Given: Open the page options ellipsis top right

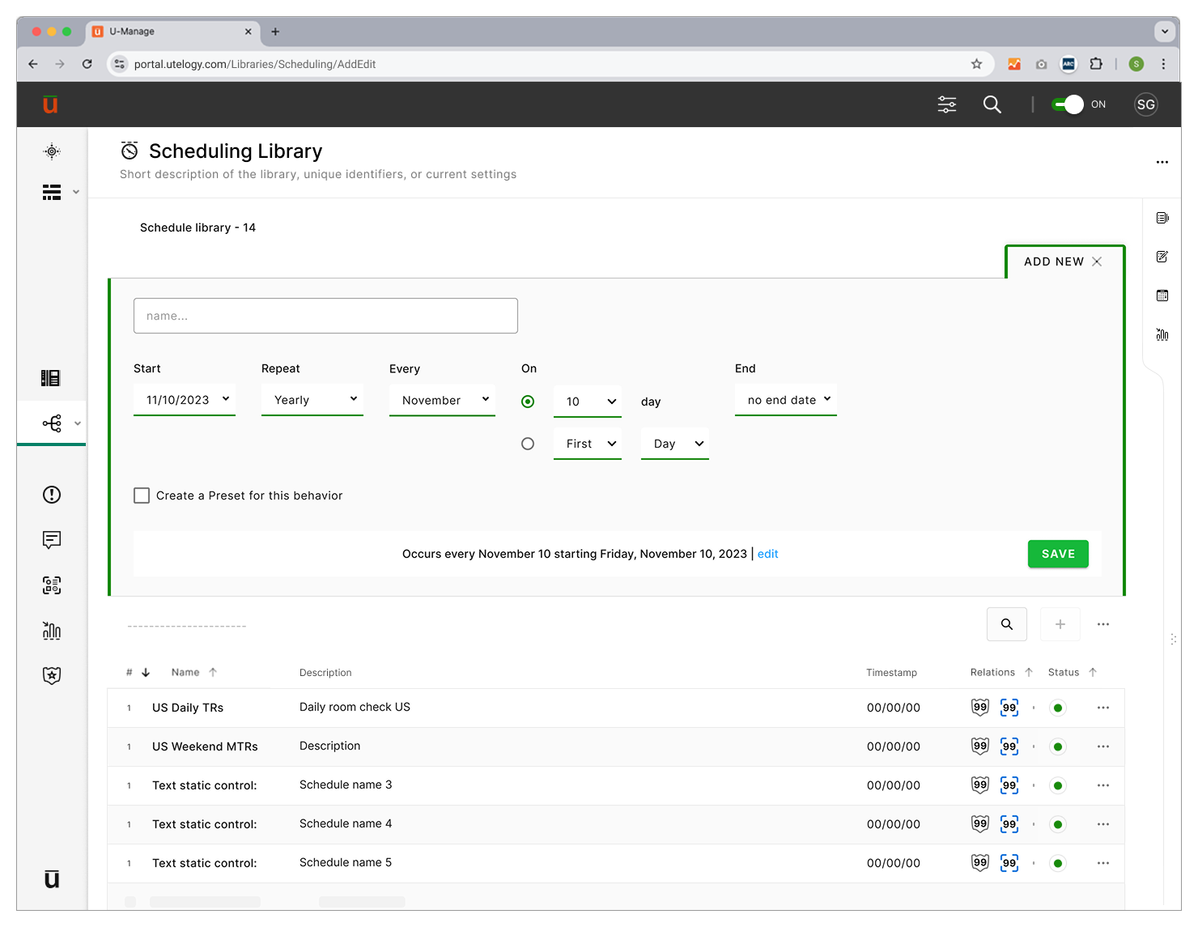Looking at the screenshot, I should click(1162, 162).
